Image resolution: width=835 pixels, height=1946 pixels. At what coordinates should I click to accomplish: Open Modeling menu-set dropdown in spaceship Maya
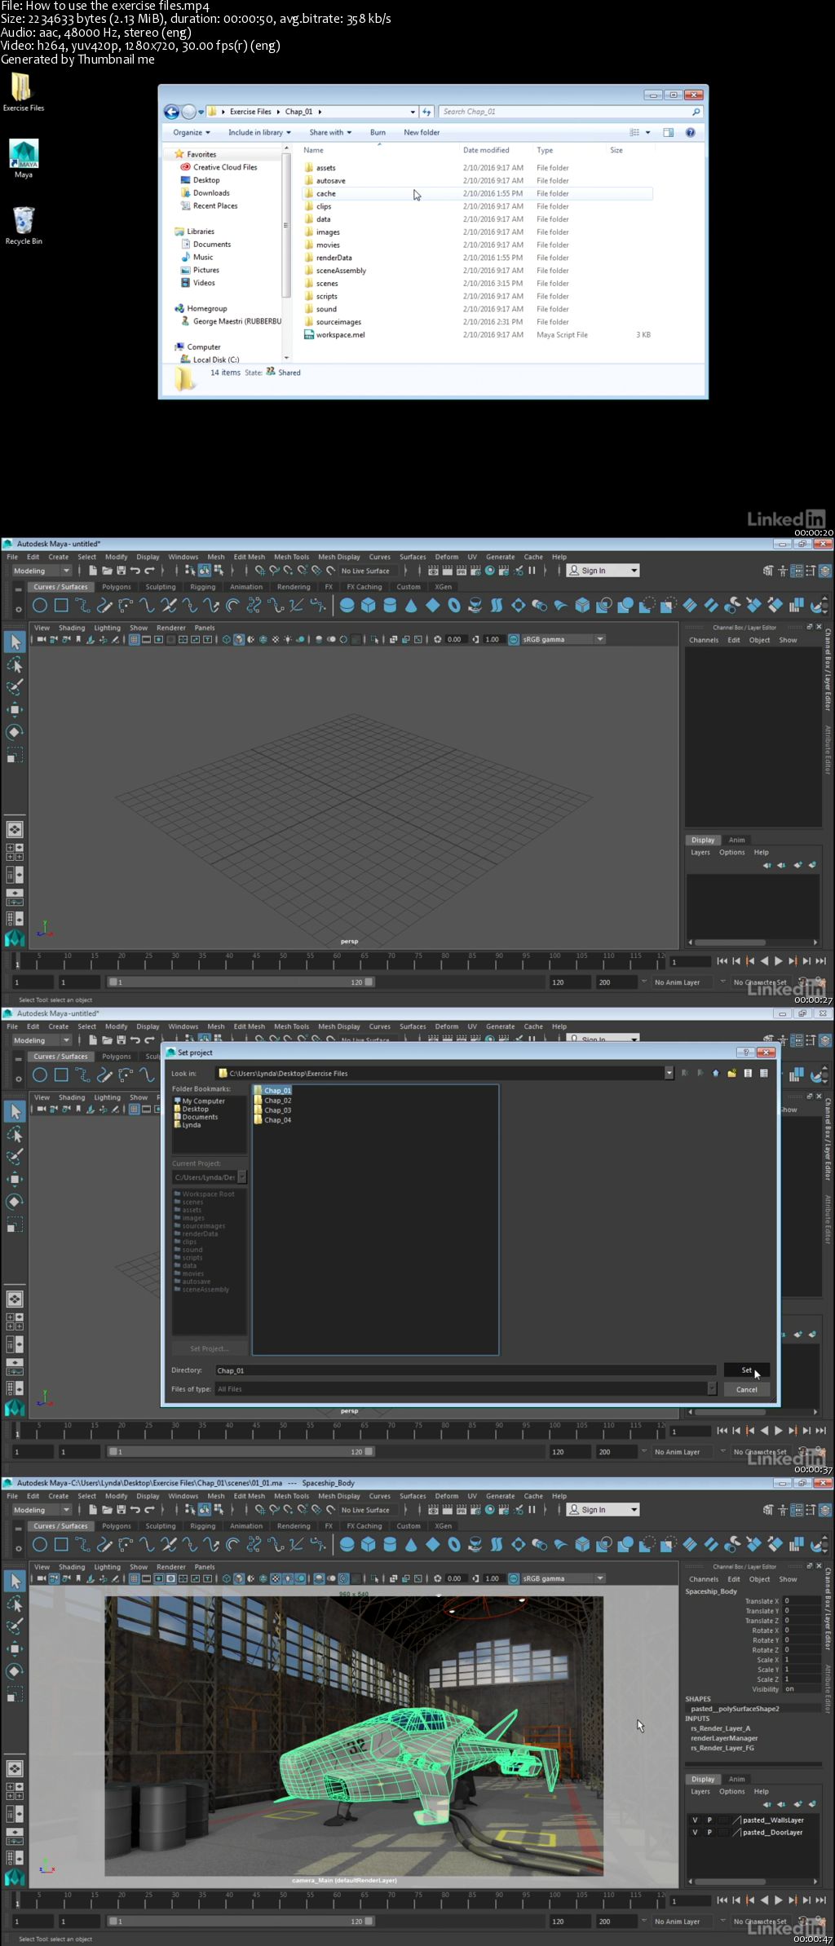click(42, 1510)
